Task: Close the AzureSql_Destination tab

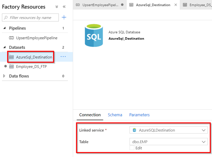Action: pos(176,5)
